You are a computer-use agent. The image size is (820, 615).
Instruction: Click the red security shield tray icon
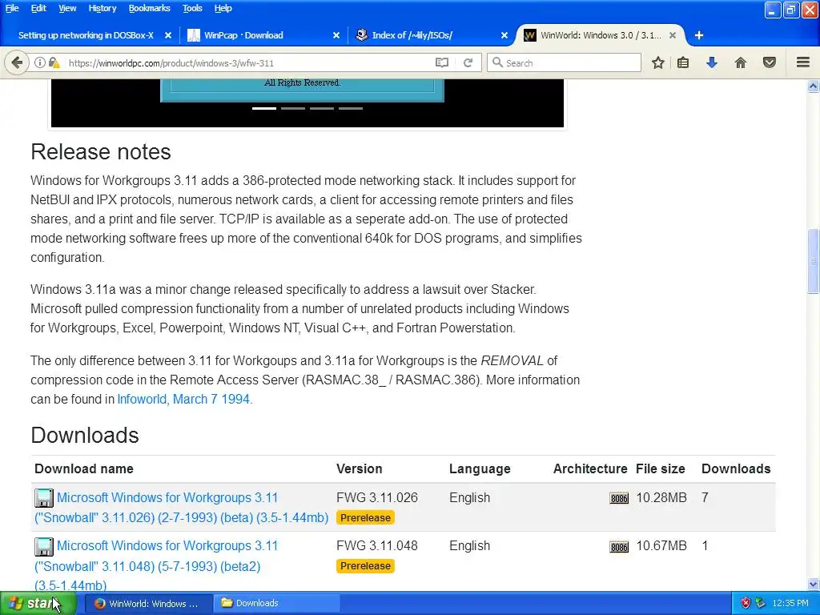point(746,603)
